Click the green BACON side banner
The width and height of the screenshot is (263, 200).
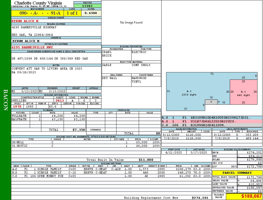tap(6, 100)
